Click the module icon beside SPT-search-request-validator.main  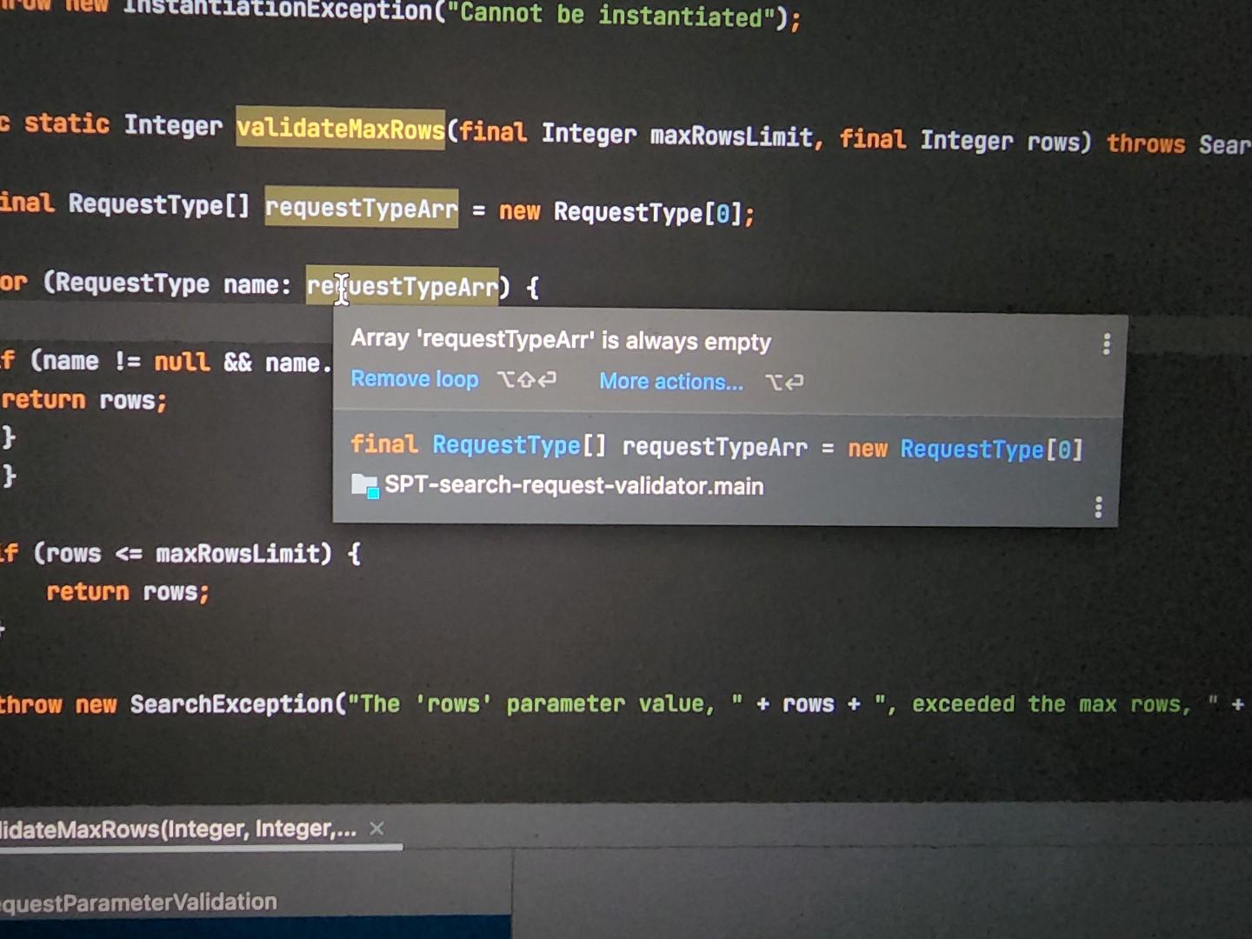[365, 485]
